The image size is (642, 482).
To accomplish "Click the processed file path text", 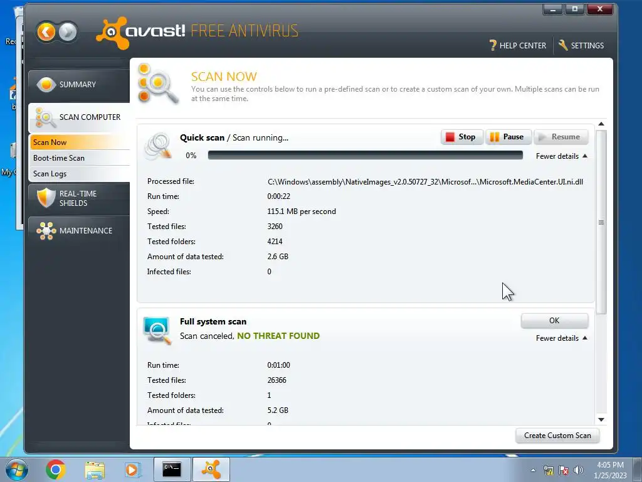I will (x=425, y=181).
